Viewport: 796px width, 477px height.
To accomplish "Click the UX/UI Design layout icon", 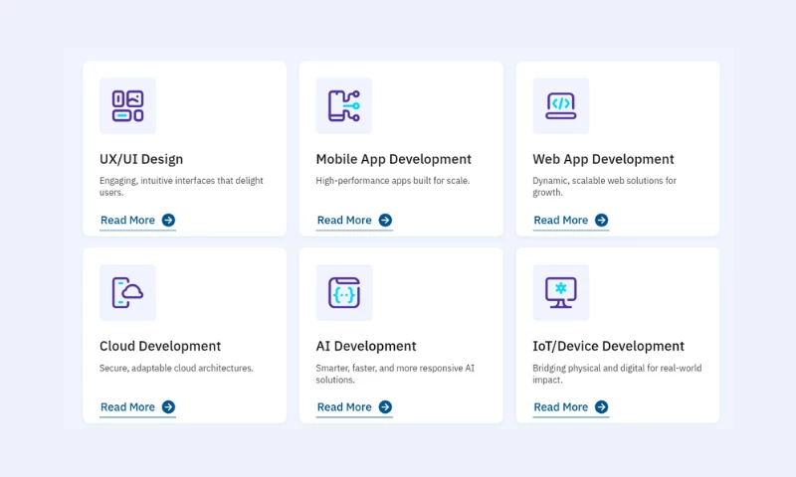I will [127, 105].
